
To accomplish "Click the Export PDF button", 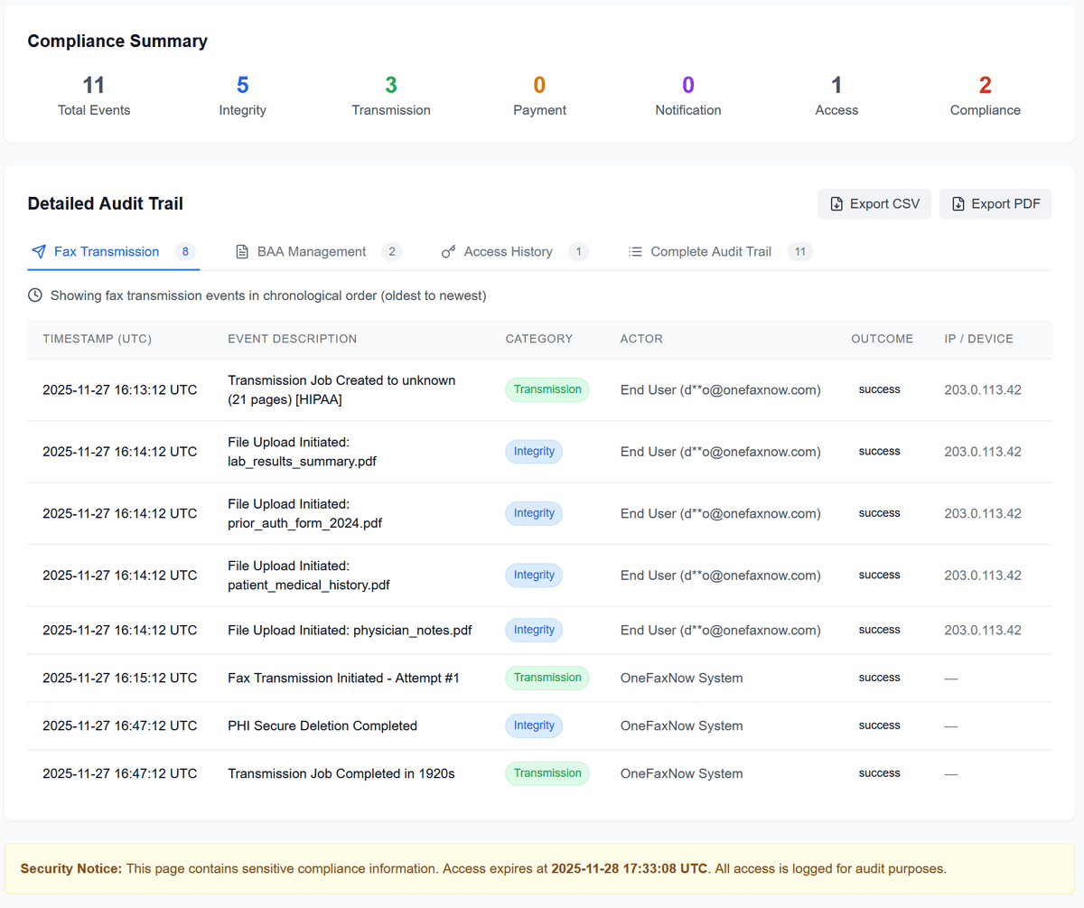I will tap(995, 203).
